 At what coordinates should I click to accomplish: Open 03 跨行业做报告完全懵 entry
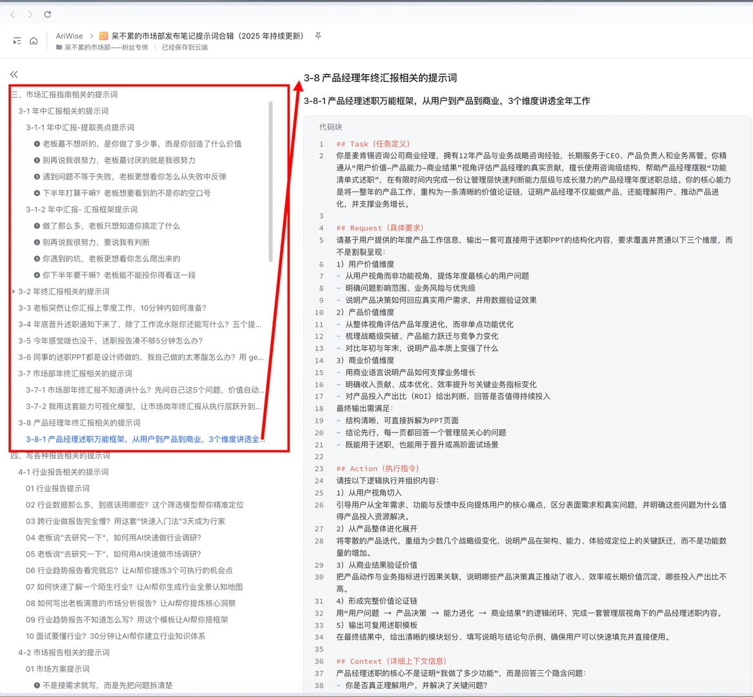125,521
